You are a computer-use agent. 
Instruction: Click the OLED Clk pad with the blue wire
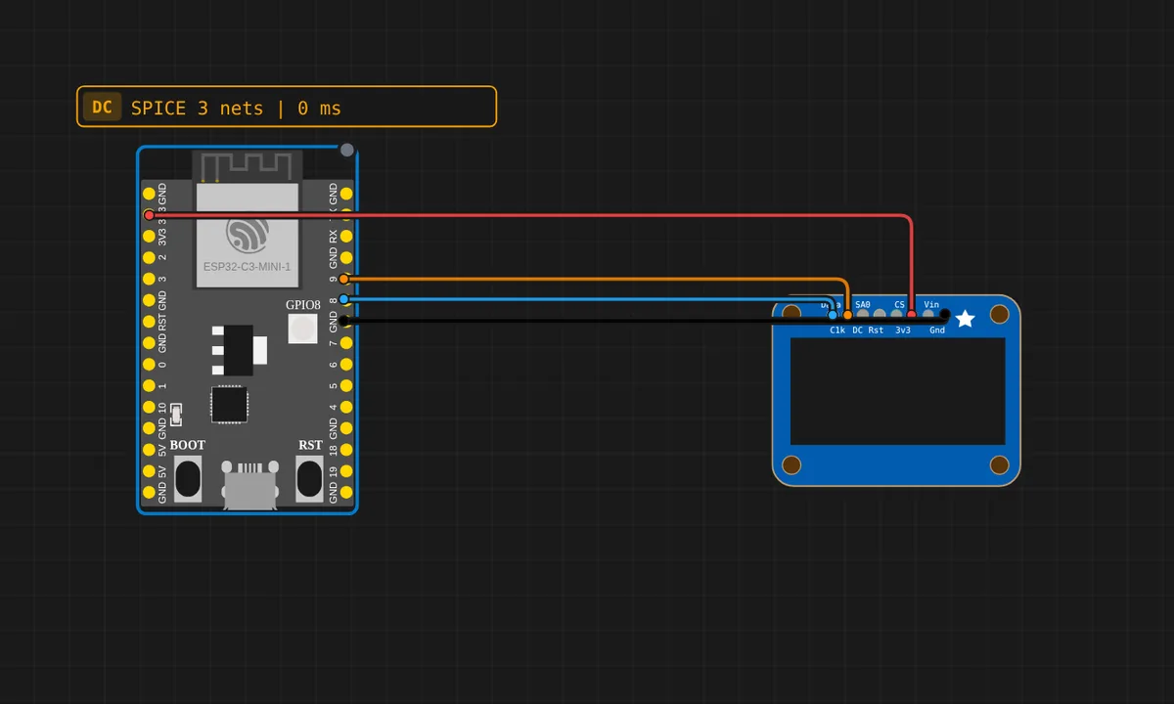[x=833, y=315]
